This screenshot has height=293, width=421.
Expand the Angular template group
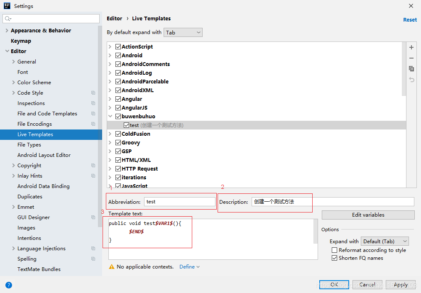[110, 99]
